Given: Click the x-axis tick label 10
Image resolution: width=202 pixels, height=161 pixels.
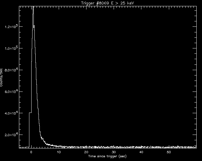Looking at the screenshot, I should (59, 152).
